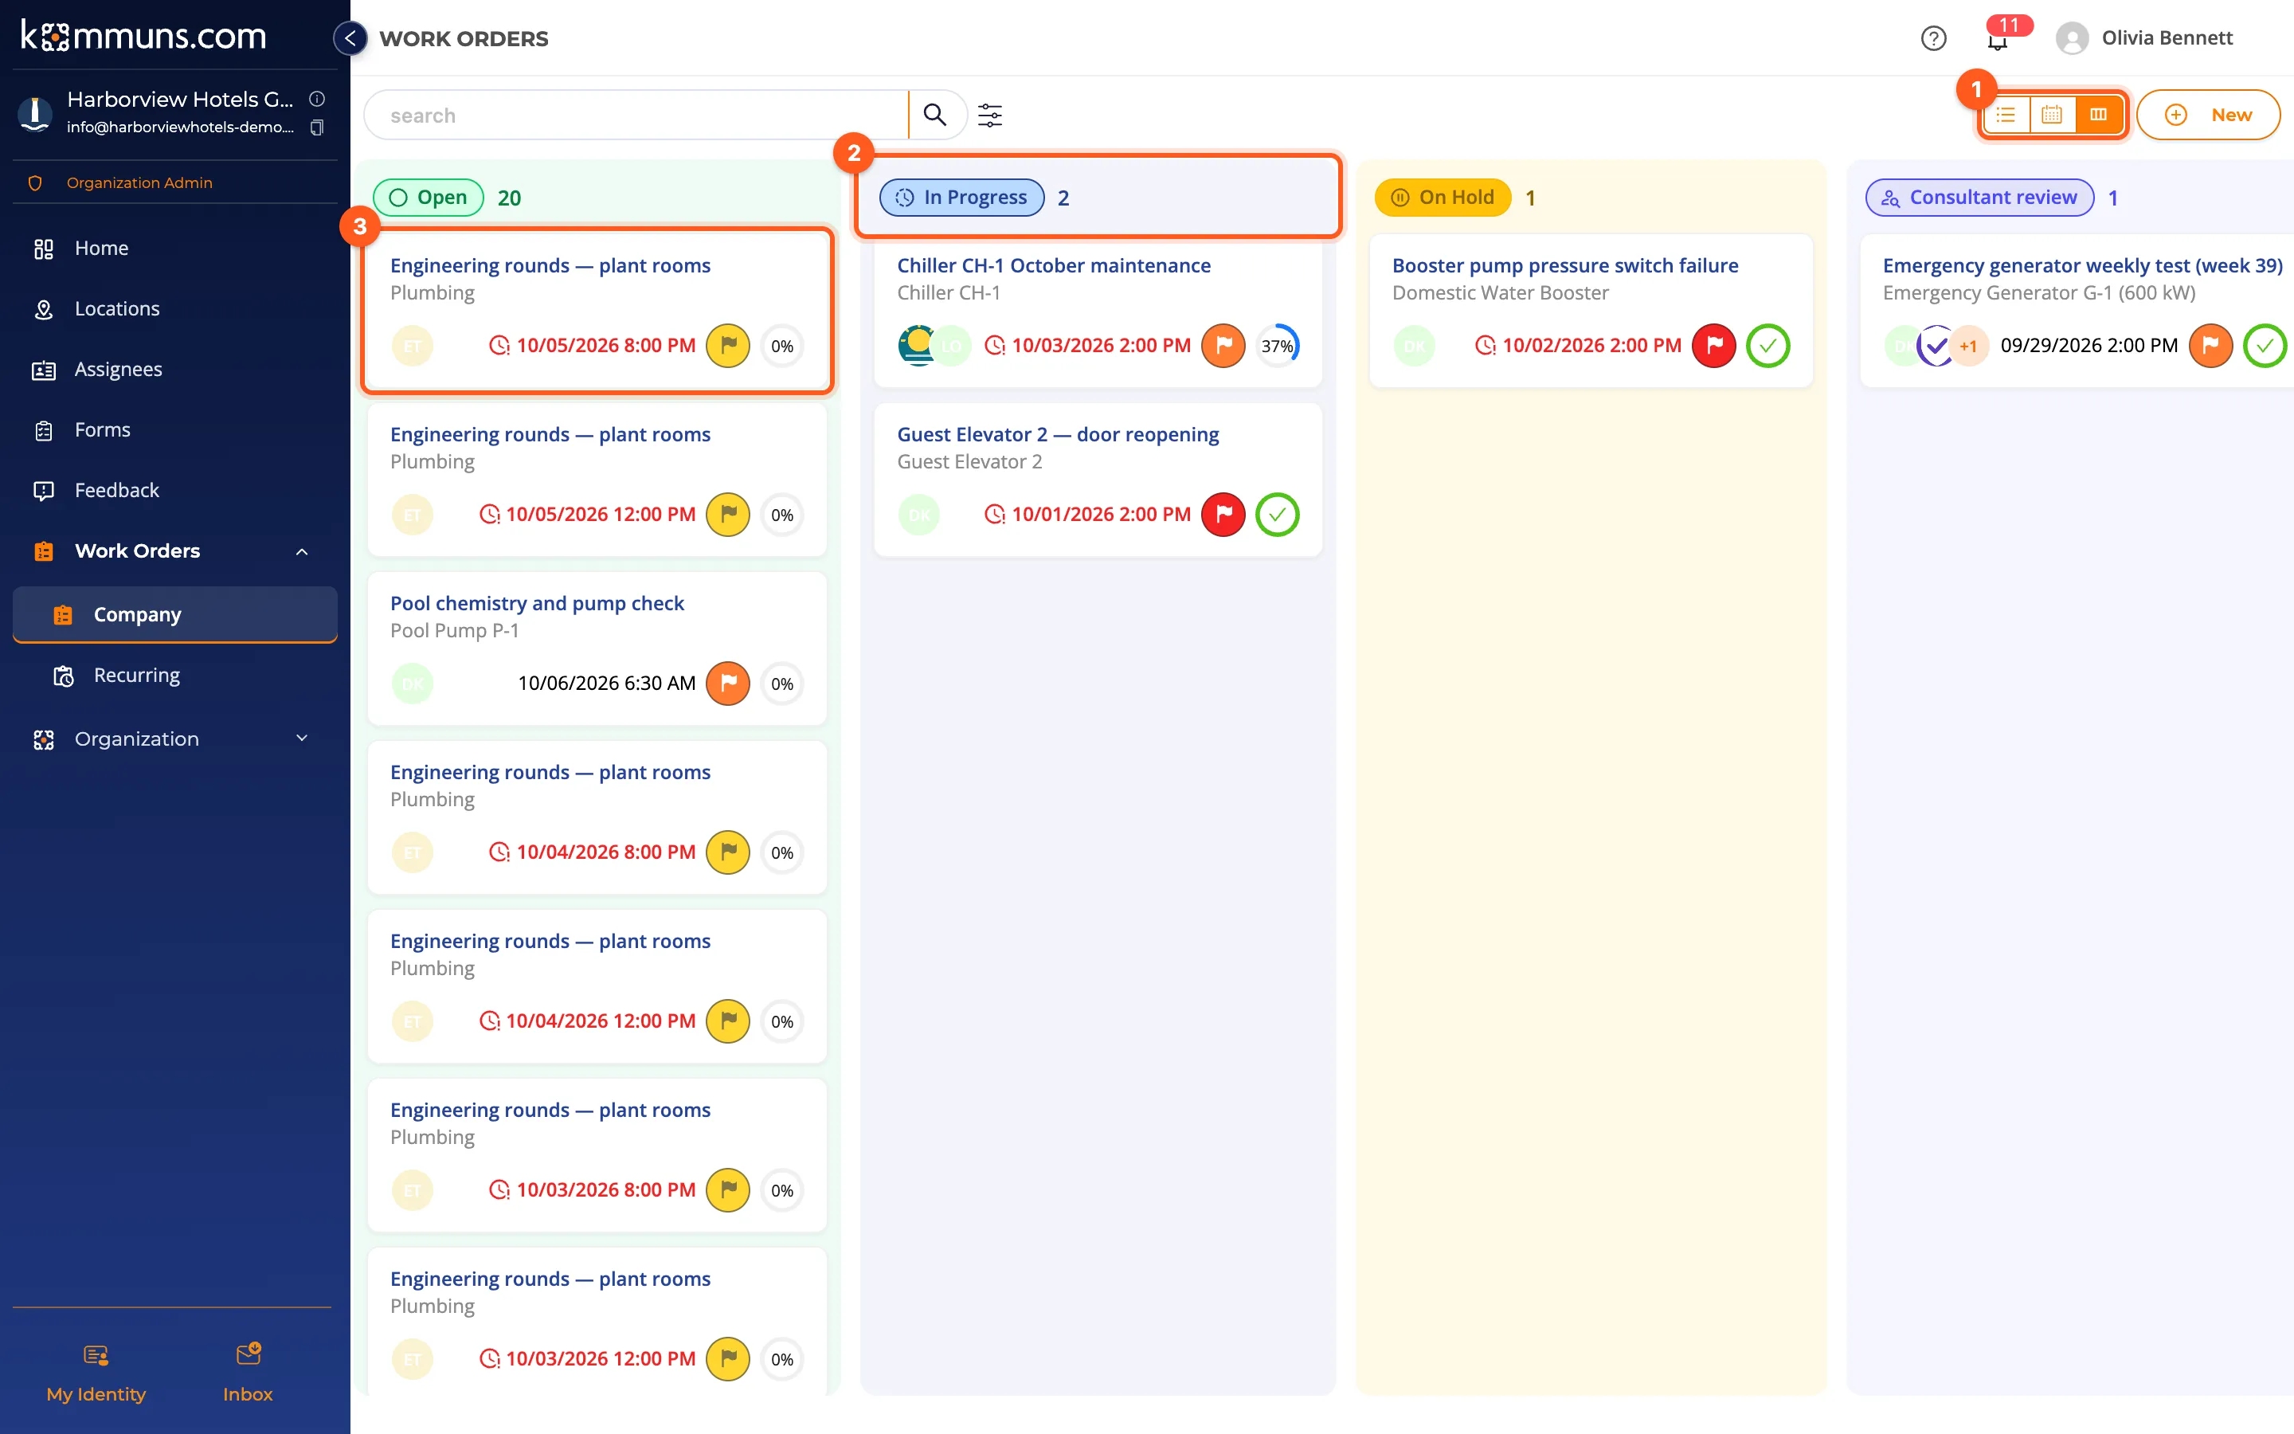Collapse the Work Orders menu chevron
This screenshot has height=1434, width=2294.
point(301,551)
